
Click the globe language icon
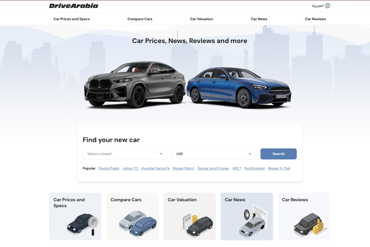tap(327, 6)
